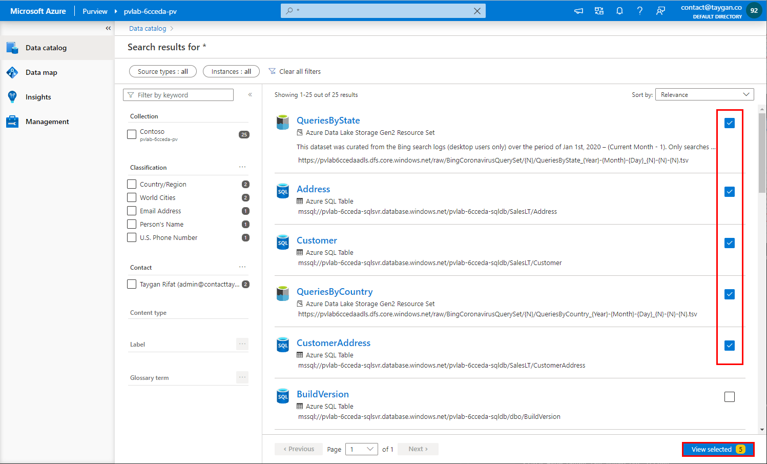Click the BuildVersion SQL icon
The image size is (767, 464).
pos(283,396)
